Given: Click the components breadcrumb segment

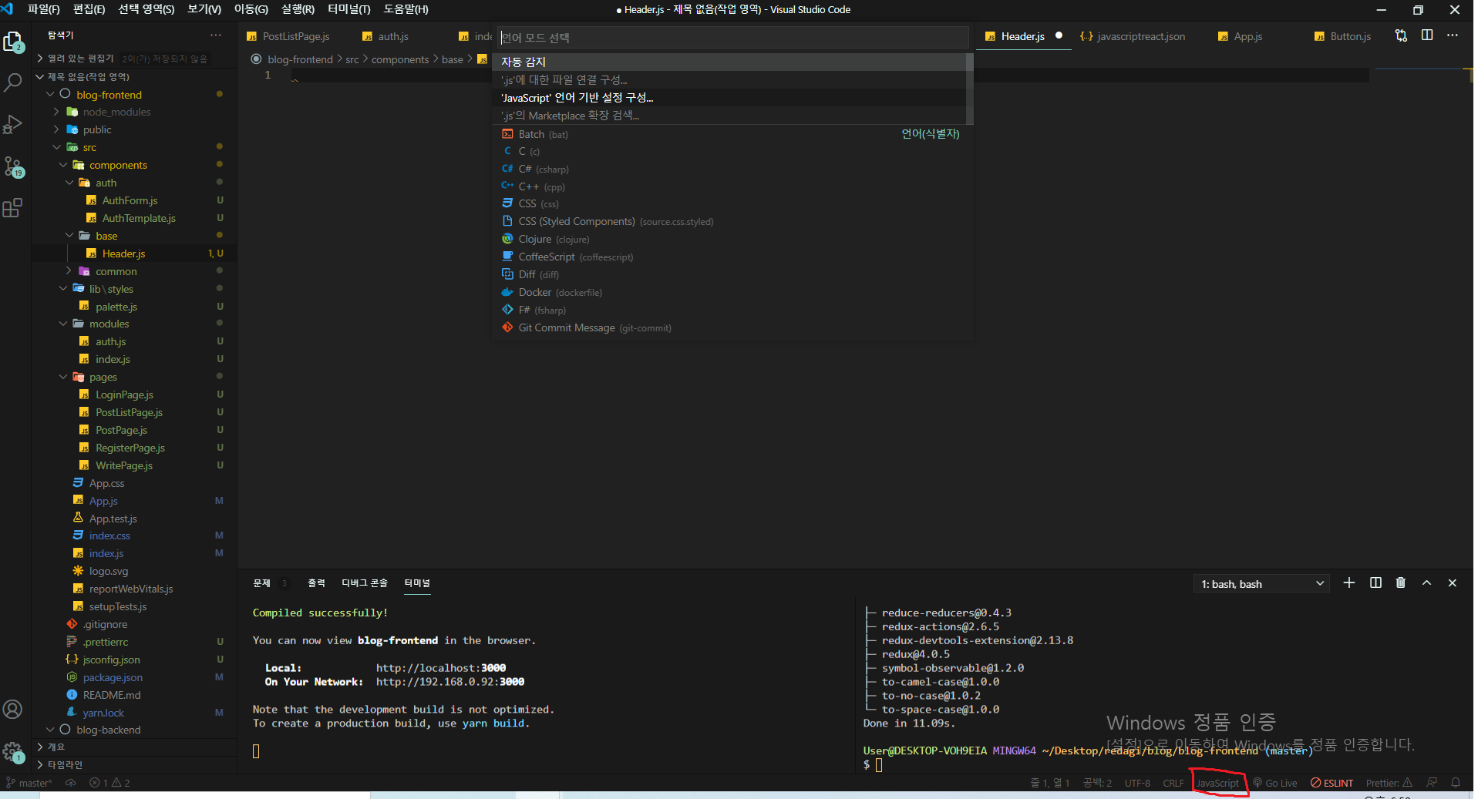Looking at the screenshot, I should click(x=399, y=59).
